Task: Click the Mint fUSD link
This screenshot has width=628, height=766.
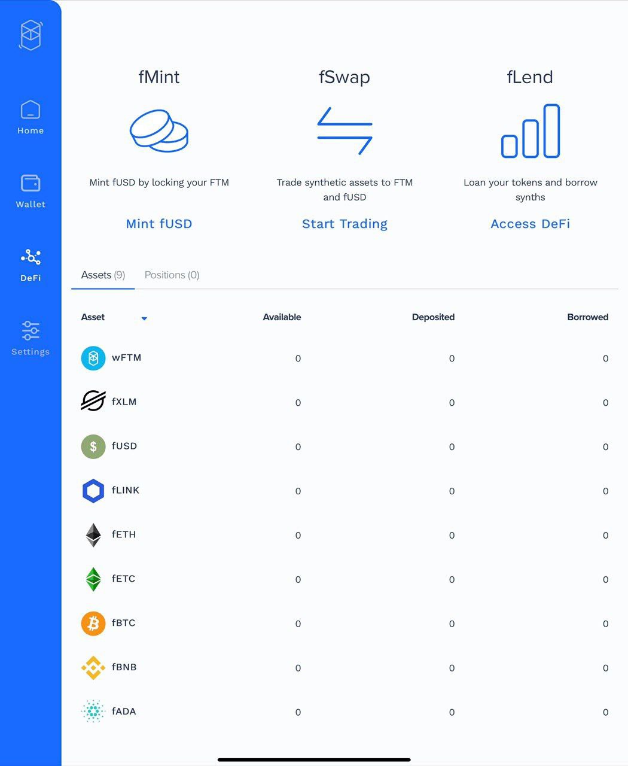Action: [159, 224]
